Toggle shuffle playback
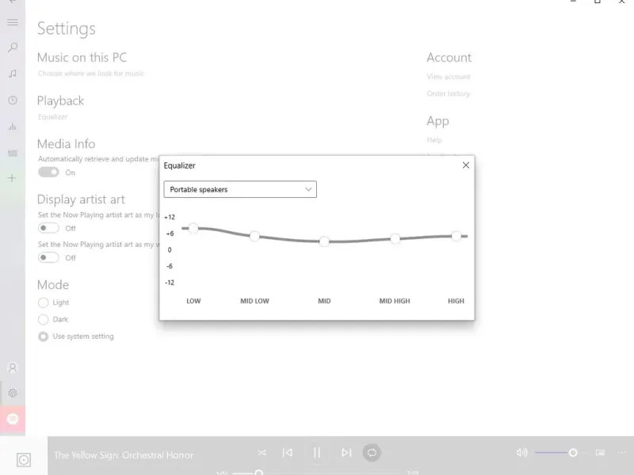This screenshot has width=634, height=475. coord(262,452)
